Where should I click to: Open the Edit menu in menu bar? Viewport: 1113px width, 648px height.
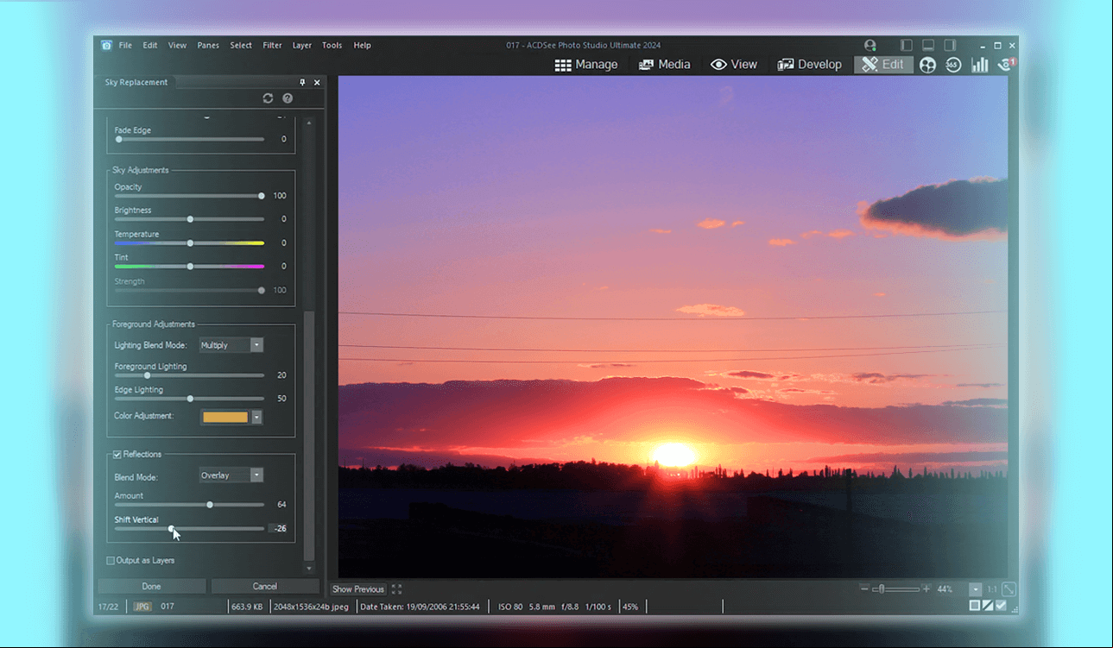pyautogui.click(x=150, y=46)
